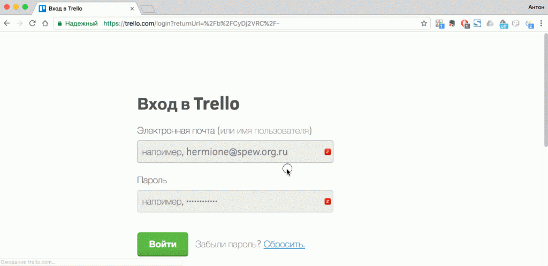This screenshot has width=548, height=266.
Task: Click the red Z icon in password field
Action: coord(328,201)
